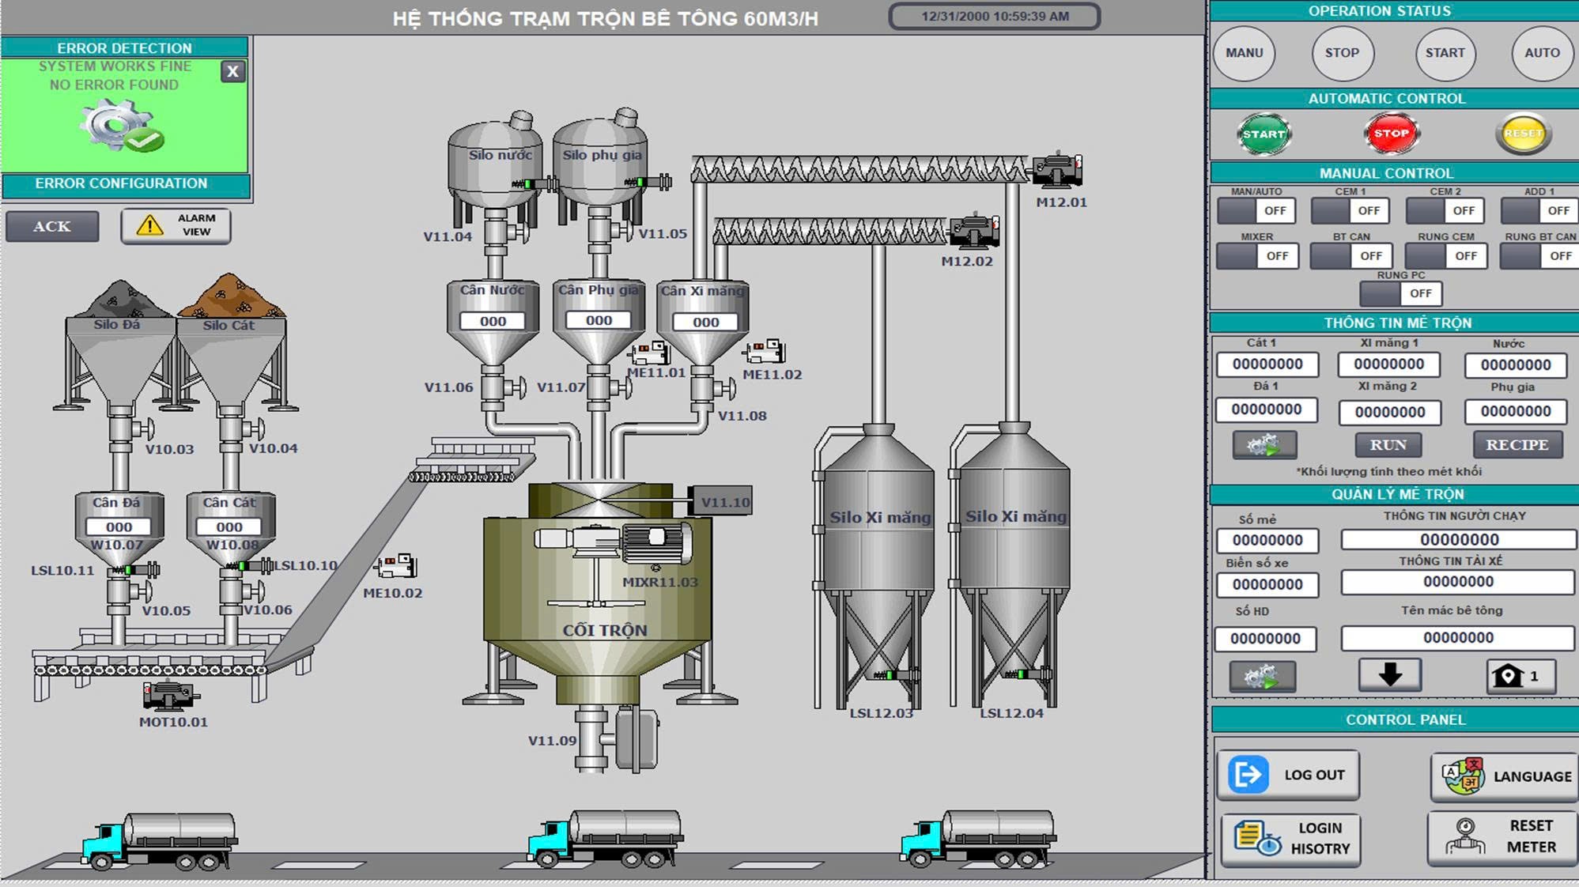
Task: Toggle the MIXER manual switch
Action: pyautogui.click(x=1257, y=255)
